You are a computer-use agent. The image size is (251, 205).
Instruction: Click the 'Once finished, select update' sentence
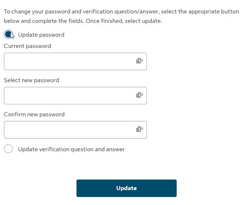(x=124, y=21)
